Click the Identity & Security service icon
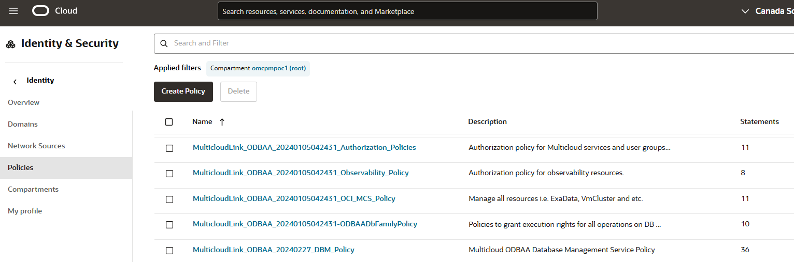 [11, 44]
